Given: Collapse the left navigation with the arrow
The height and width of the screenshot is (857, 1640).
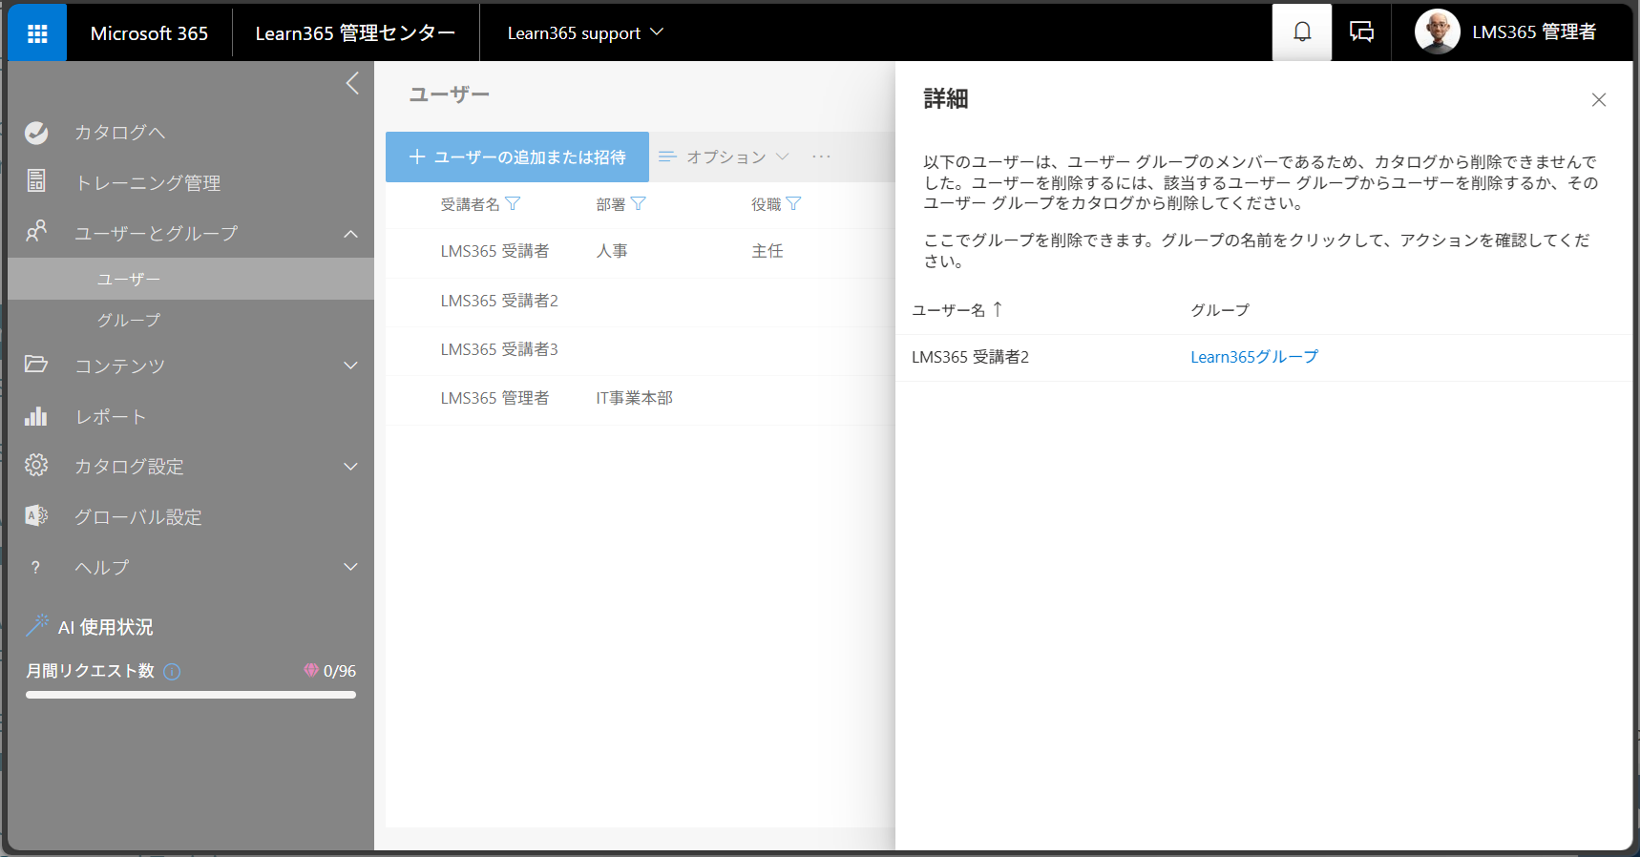Looking at the screenshot, I should pos(352,83).
